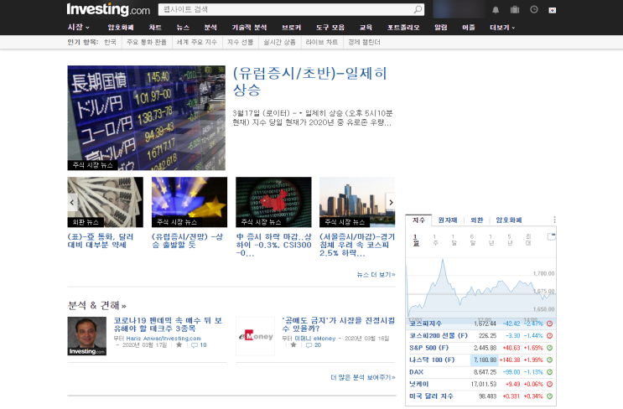The image size is (623, 409).
Task: Click the clock icon in DAX row
Action: pos(550,372)
